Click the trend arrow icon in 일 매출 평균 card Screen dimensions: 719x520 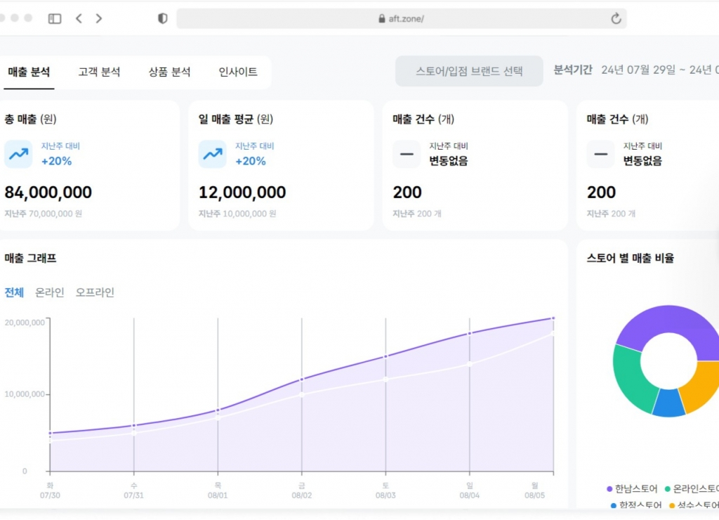tap(211, 154)
